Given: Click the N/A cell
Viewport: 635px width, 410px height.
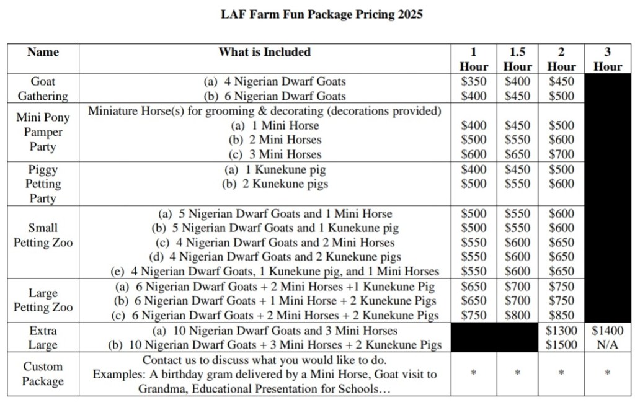Looking at the screenshot, I should [x=607, y=345].
